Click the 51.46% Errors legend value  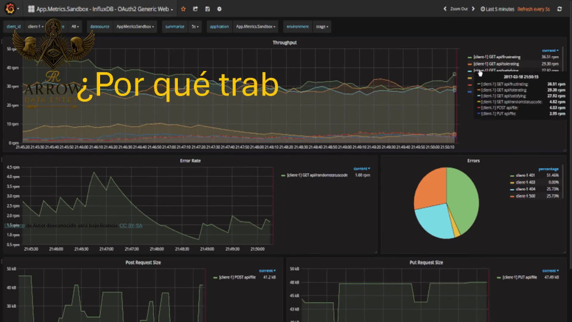[553, 176]
